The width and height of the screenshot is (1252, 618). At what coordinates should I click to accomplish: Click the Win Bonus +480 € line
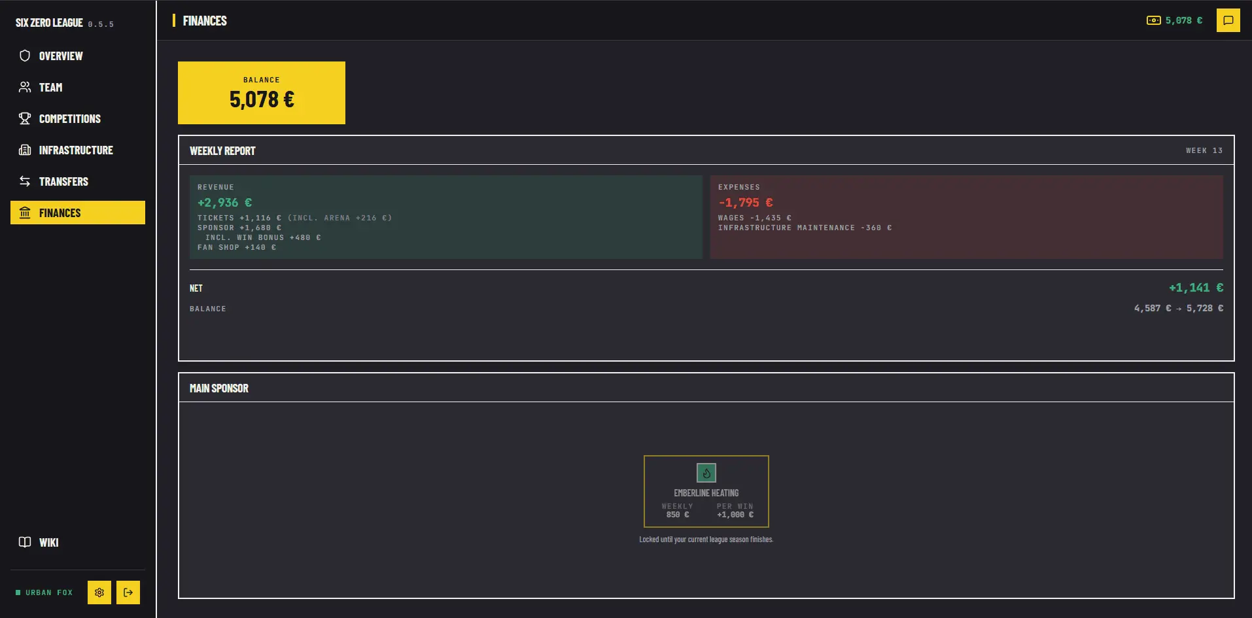pyautogui.click(x=263, y=237)
